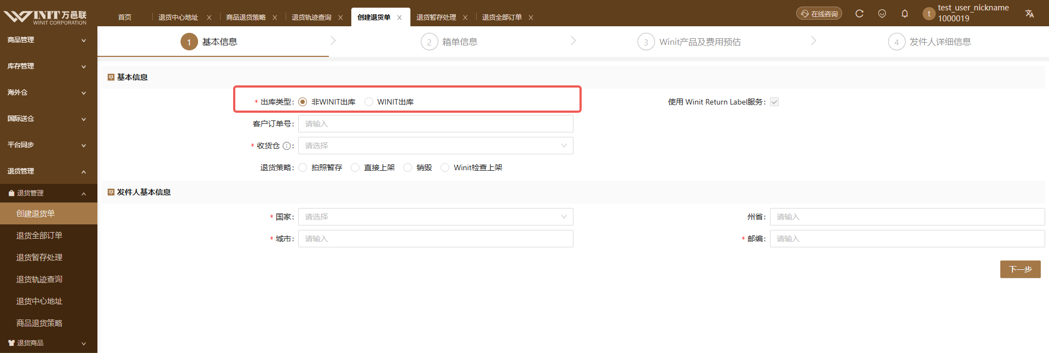
Task: Choose 销毁 return strategy
Action: point(408,167)
